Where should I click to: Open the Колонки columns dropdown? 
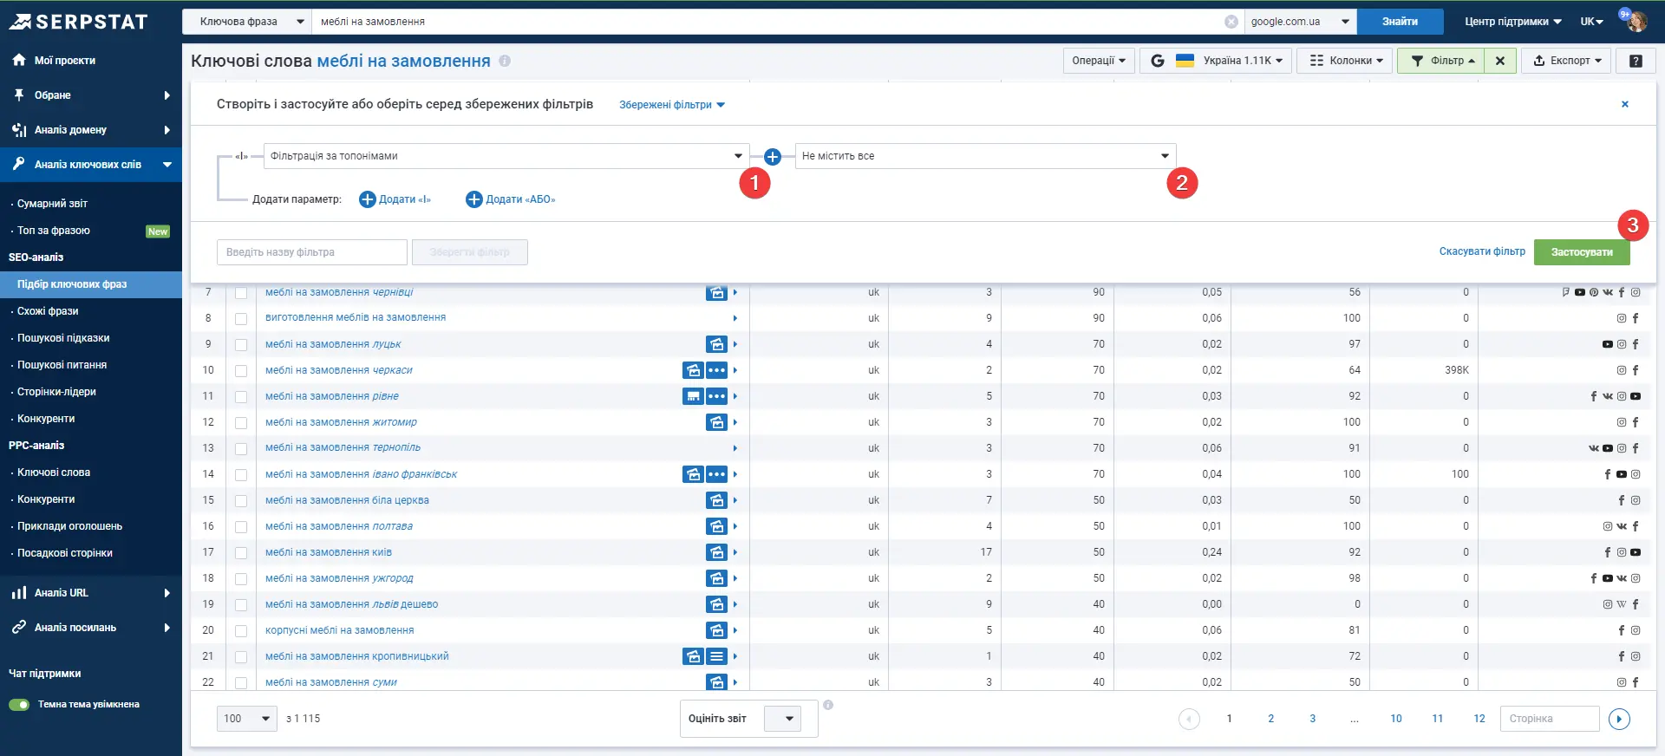coord(1345,61)
